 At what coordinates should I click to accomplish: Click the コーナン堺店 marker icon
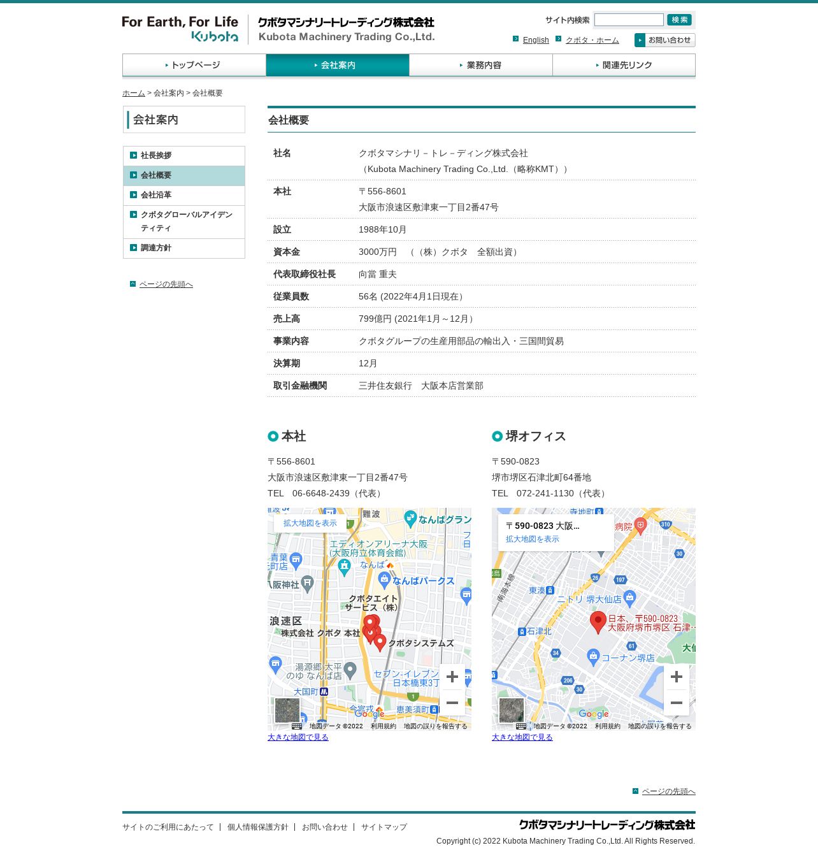(x=593, y=657)
